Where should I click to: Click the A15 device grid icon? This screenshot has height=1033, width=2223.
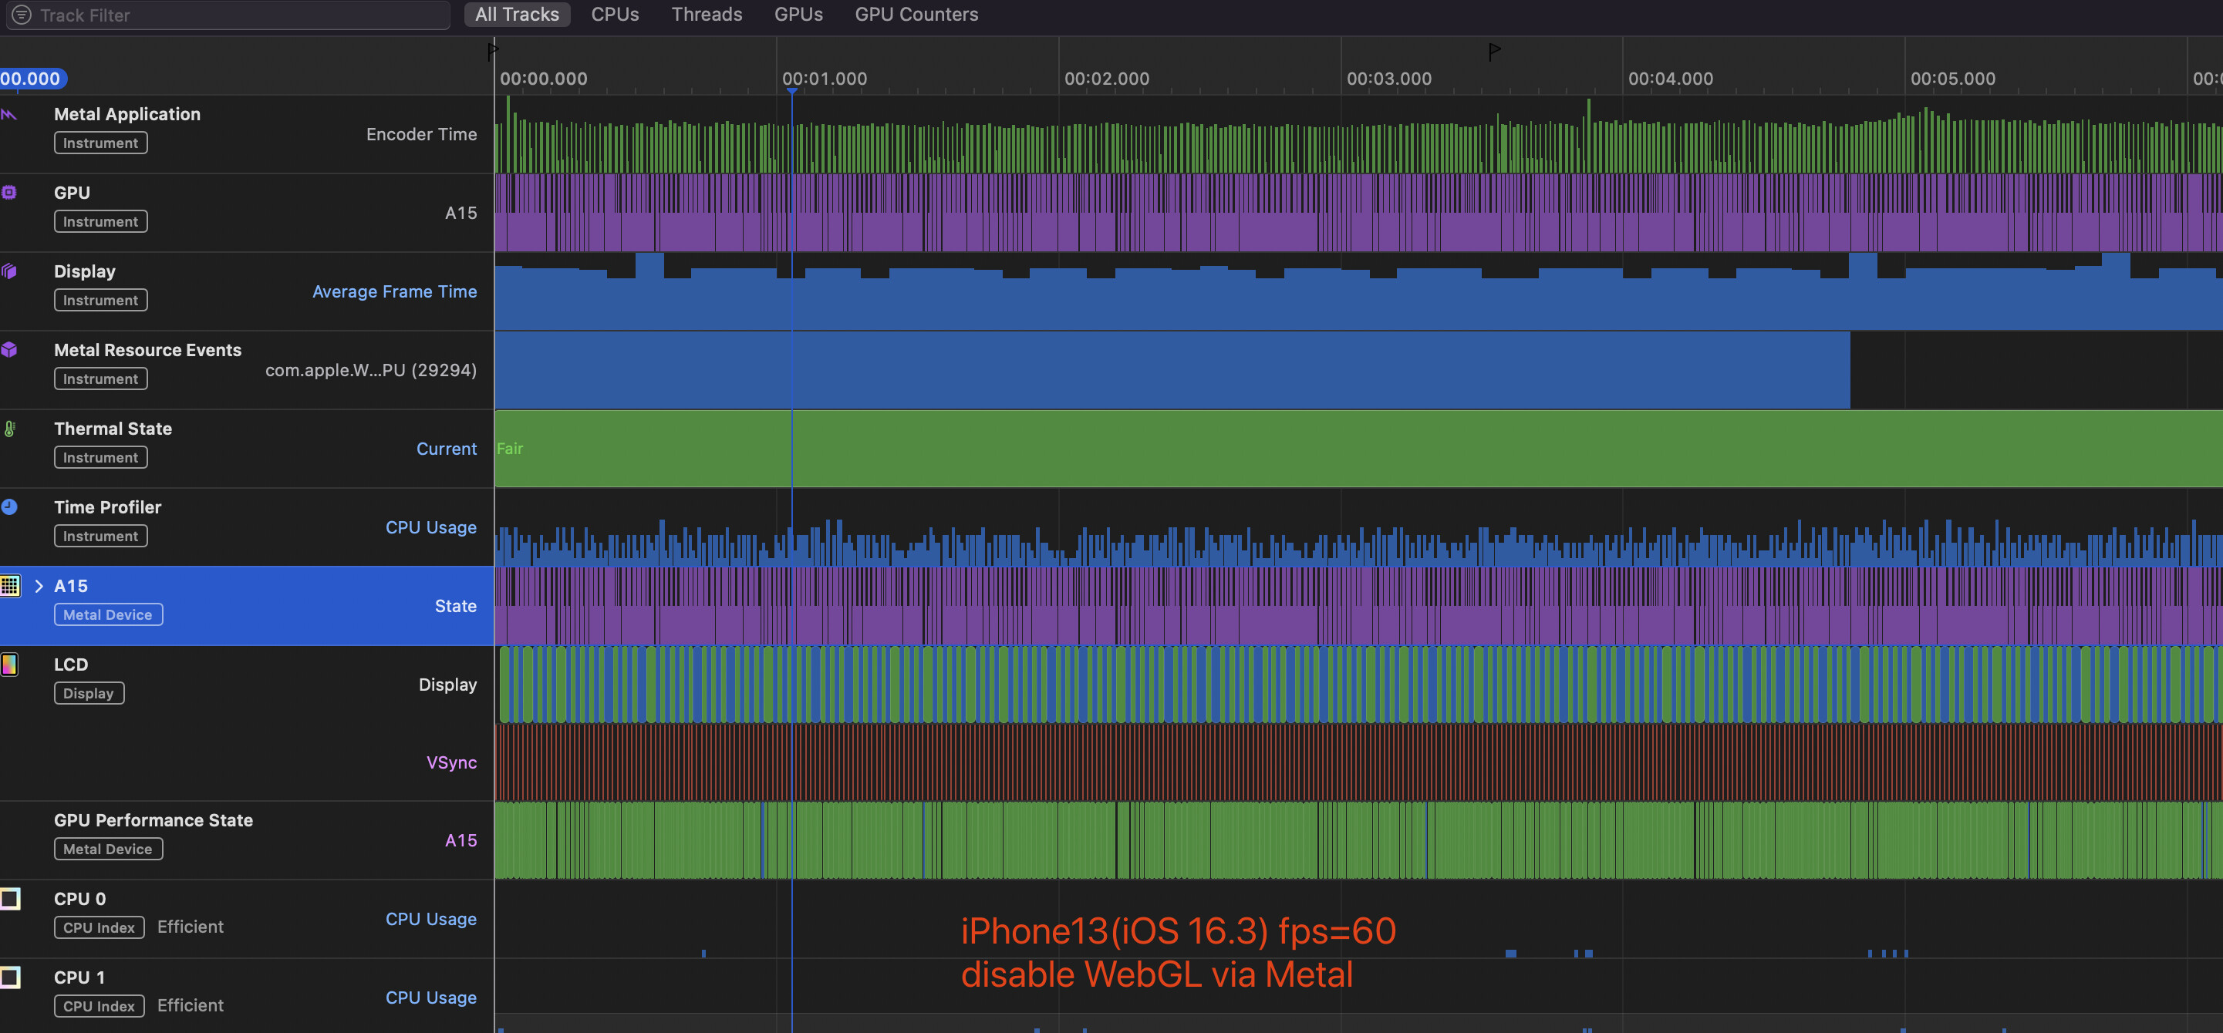[x=9, y=585]
